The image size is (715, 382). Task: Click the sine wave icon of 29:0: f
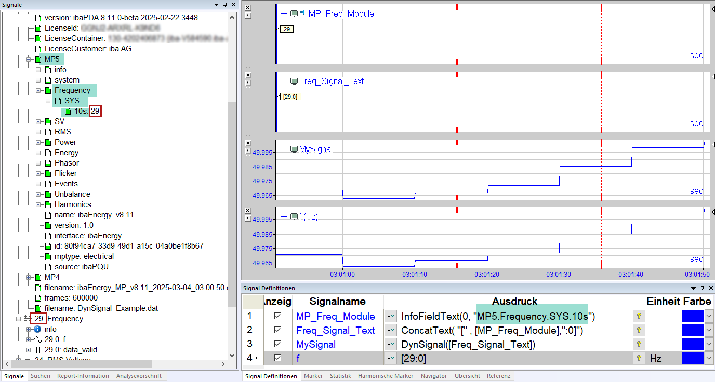(x=38, y=339)
